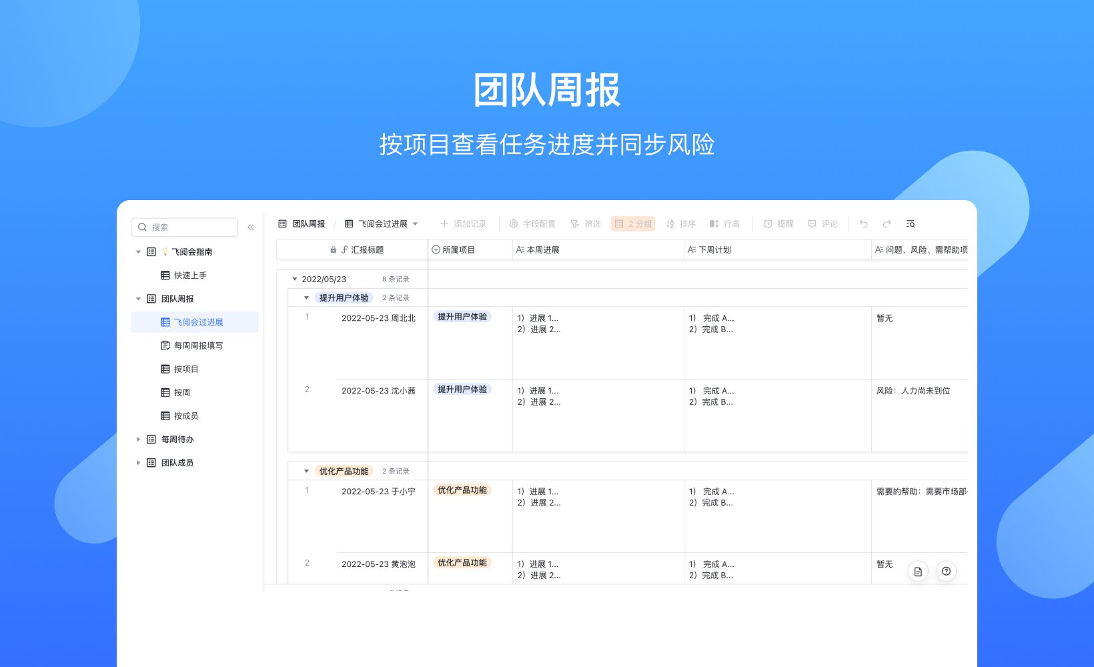
Task: Collapse the sidebar with double-chevron icon
Action: coord(251,227)
